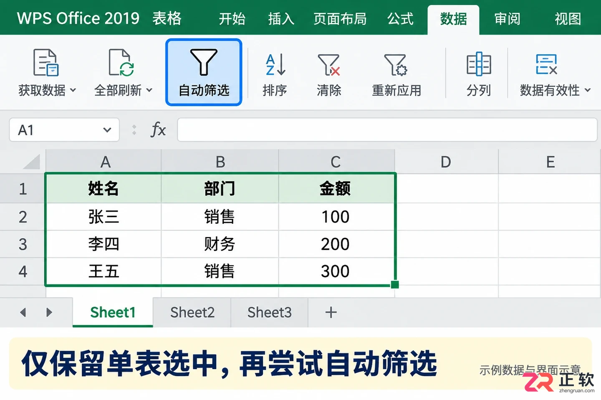The image size is (601, 400).
Task: Click the select-all corner triangle
Action: point(32,162)
